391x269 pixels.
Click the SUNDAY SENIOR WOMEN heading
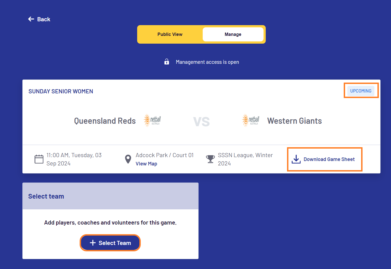point(61,91)
